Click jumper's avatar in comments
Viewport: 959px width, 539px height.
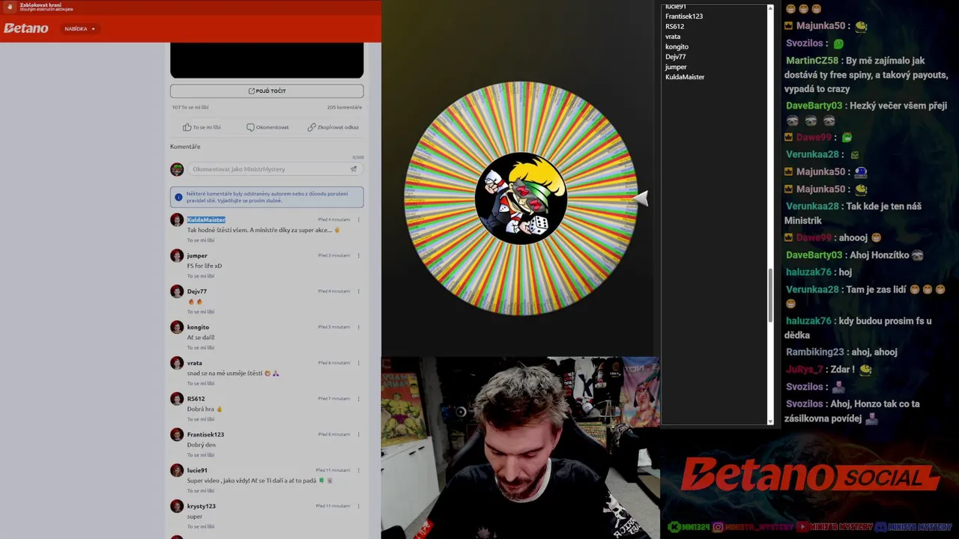point(177,255)
